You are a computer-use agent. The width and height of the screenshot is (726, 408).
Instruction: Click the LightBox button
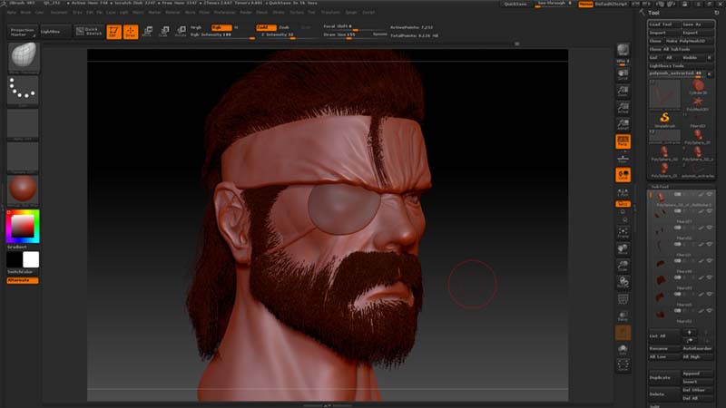(54, 32)
